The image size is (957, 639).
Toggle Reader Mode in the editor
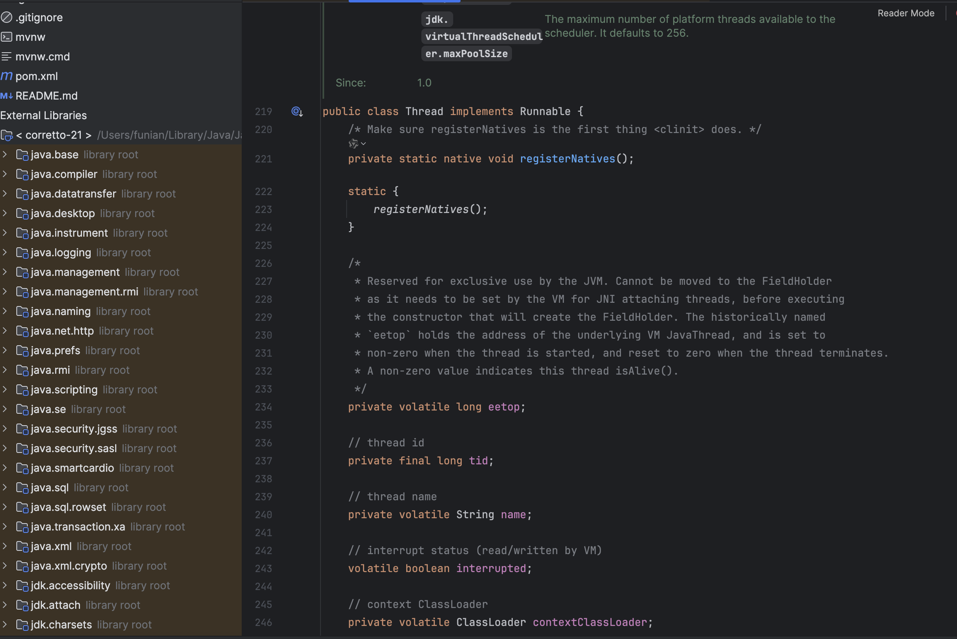point(906,13)
